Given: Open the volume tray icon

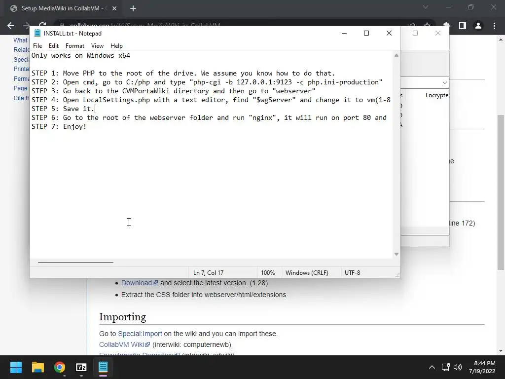Looking at the screenshot, I should (457, 367).
